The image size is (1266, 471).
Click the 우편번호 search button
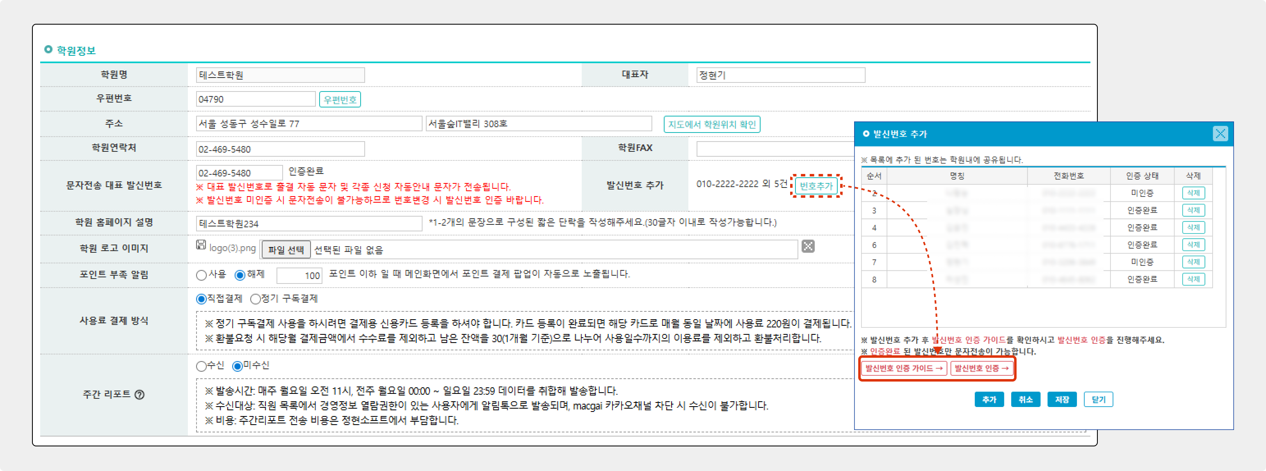[x=340, y=100]
